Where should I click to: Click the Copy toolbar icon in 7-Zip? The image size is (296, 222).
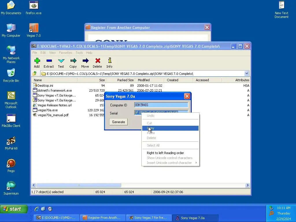[x=73, y=63]
